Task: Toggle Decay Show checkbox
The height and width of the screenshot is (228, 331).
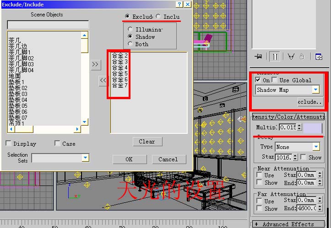Action: tap(304, 157)
